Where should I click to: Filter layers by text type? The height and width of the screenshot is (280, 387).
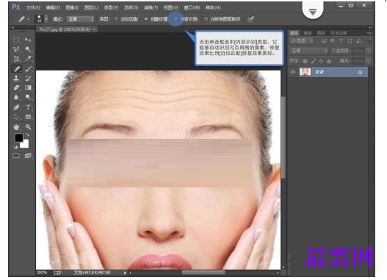[x=341, y=40]
